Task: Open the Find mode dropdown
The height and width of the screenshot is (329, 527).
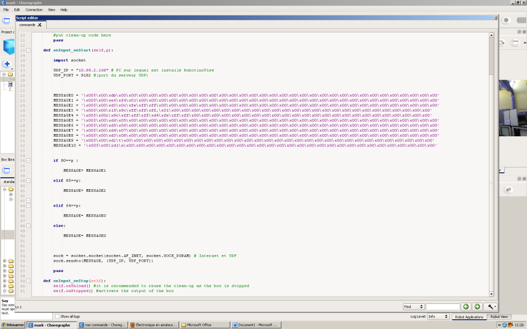Action: coord(414,306)
